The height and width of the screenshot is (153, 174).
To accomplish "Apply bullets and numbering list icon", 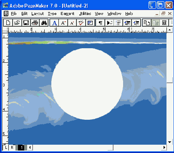I will (118, 23).
